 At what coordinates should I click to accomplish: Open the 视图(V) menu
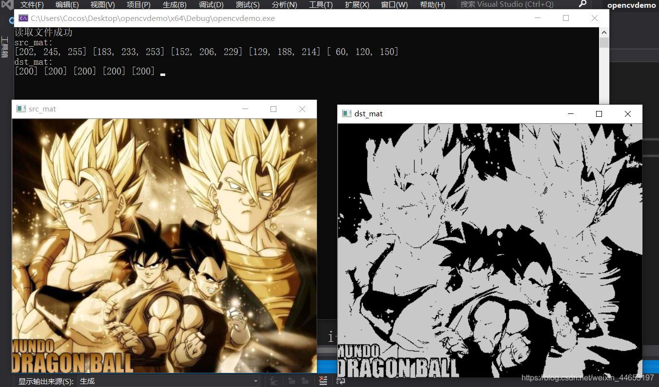tap(102, 4)
